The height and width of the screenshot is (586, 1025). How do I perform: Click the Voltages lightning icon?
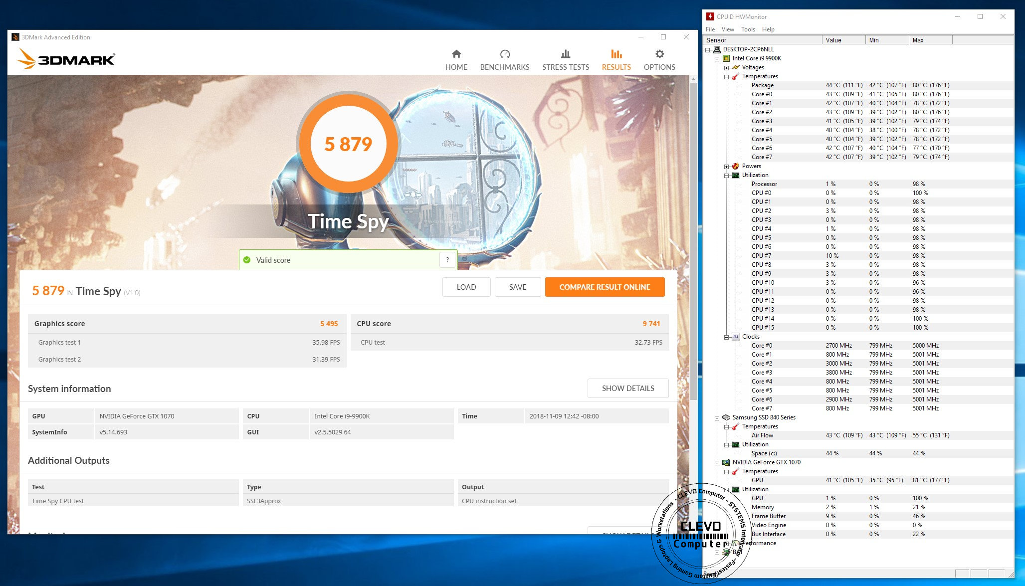[736, 67]
